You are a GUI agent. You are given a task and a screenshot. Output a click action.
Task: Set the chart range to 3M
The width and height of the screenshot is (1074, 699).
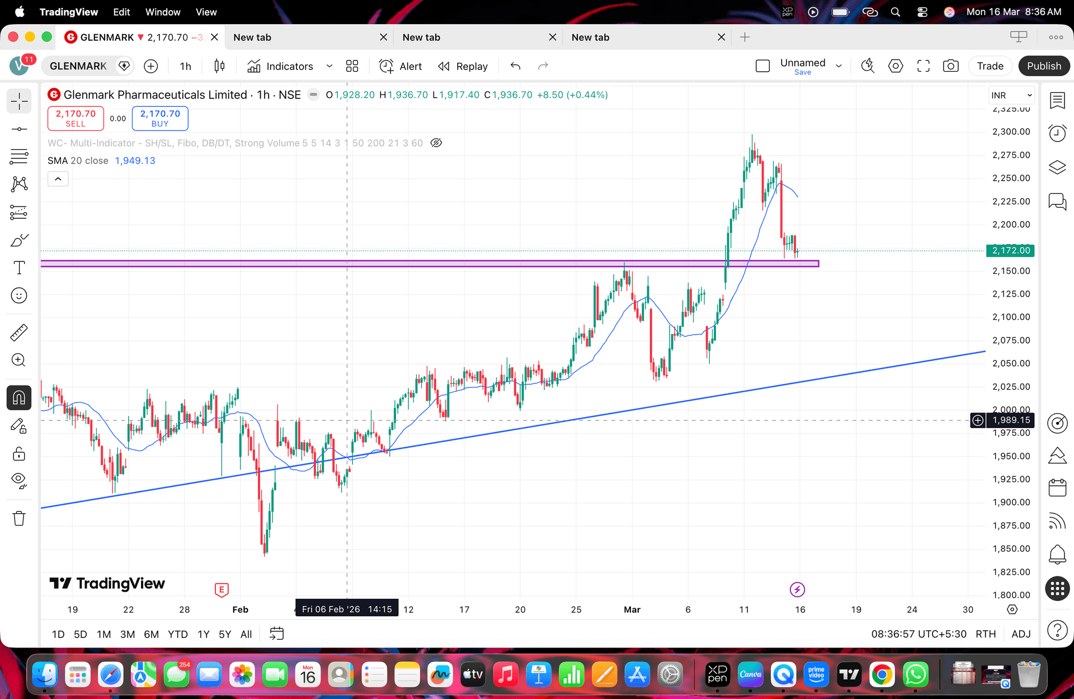tap(128, 634)
